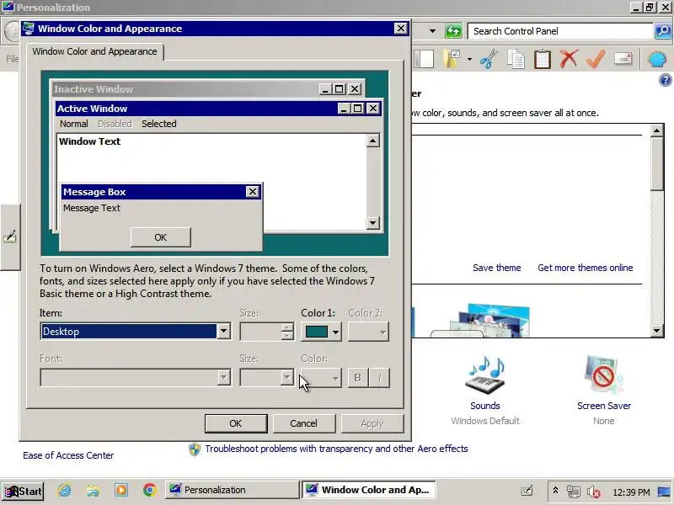Image resolution: width=674 pixels, height=505 pixels.
Task: Click the Copy documents icon in Personalization toolbar
Action: (516, 59)
